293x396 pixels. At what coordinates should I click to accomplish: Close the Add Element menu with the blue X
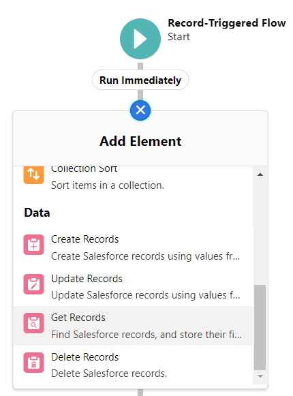[x=140, y=110]
